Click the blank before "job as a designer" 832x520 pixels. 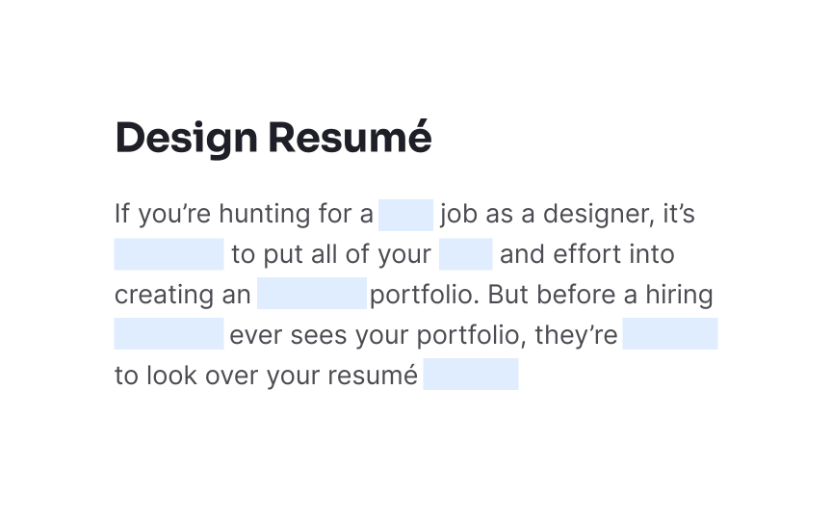pyautogui.click(x=406, y=215)
